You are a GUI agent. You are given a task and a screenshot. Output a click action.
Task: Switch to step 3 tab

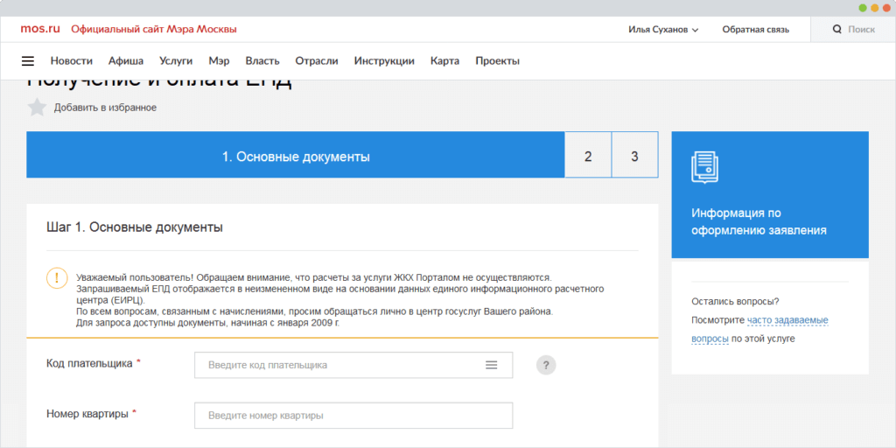coord(634,157)
